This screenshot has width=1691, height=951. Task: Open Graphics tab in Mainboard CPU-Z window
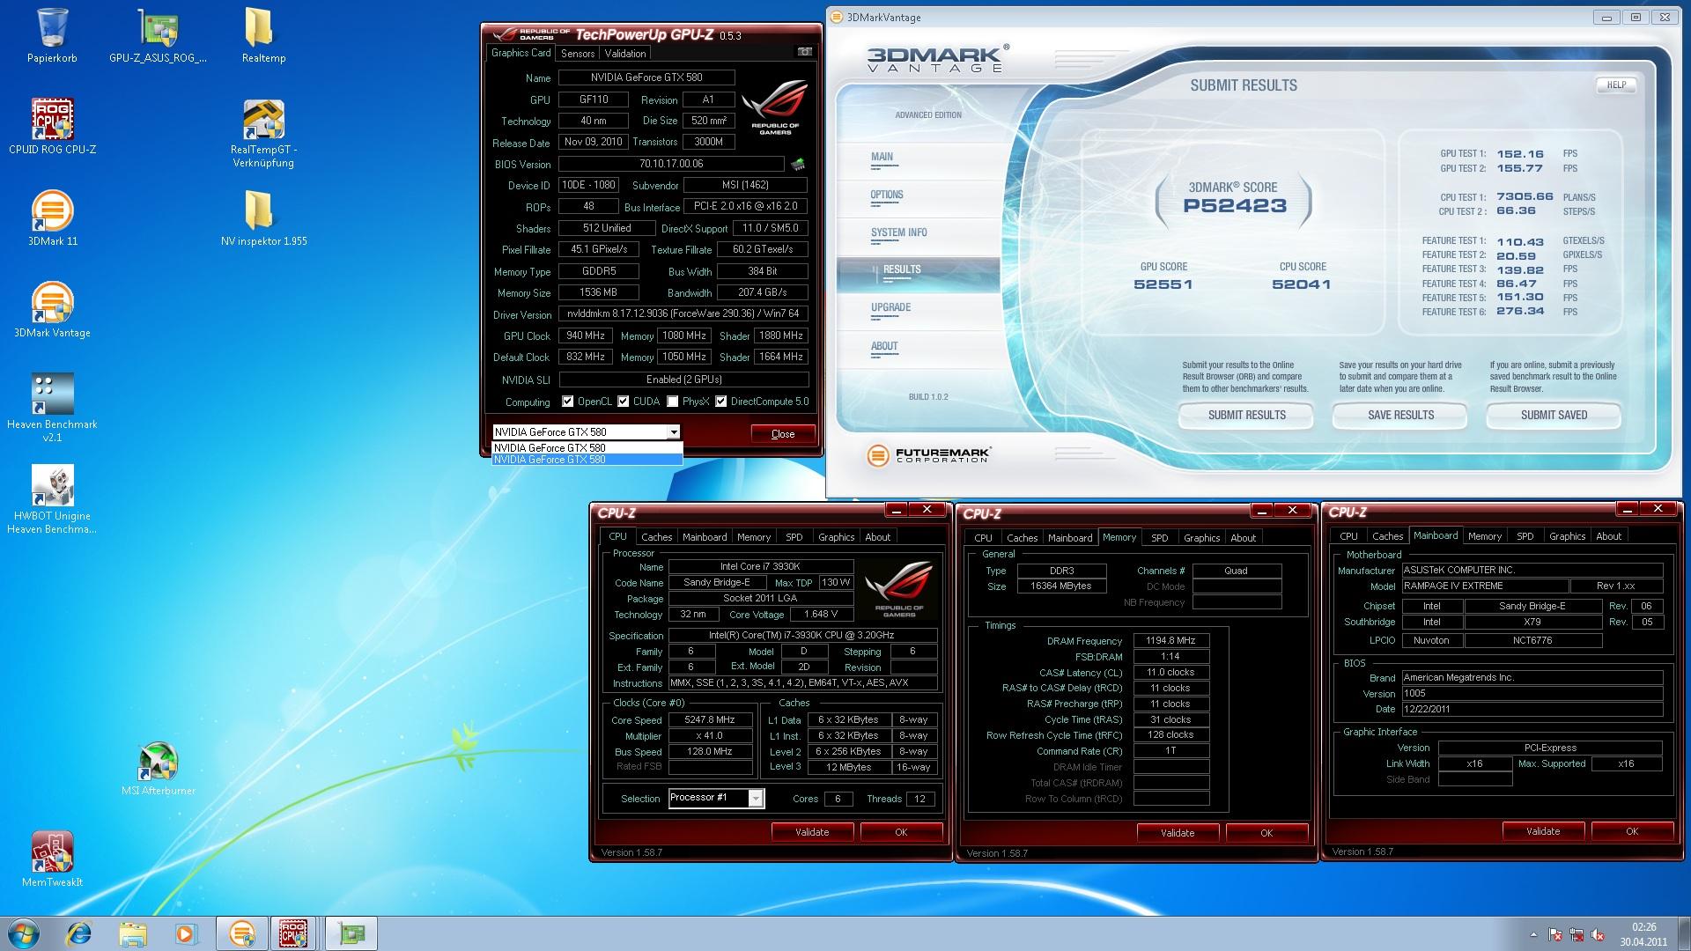coord(1567,536)
